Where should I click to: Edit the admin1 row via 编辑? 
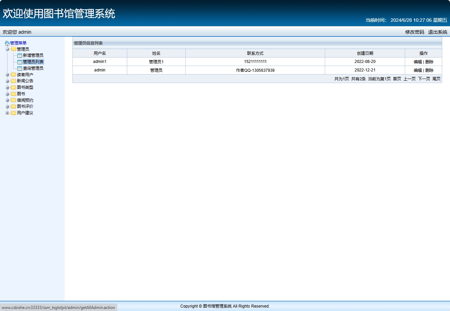418,62
